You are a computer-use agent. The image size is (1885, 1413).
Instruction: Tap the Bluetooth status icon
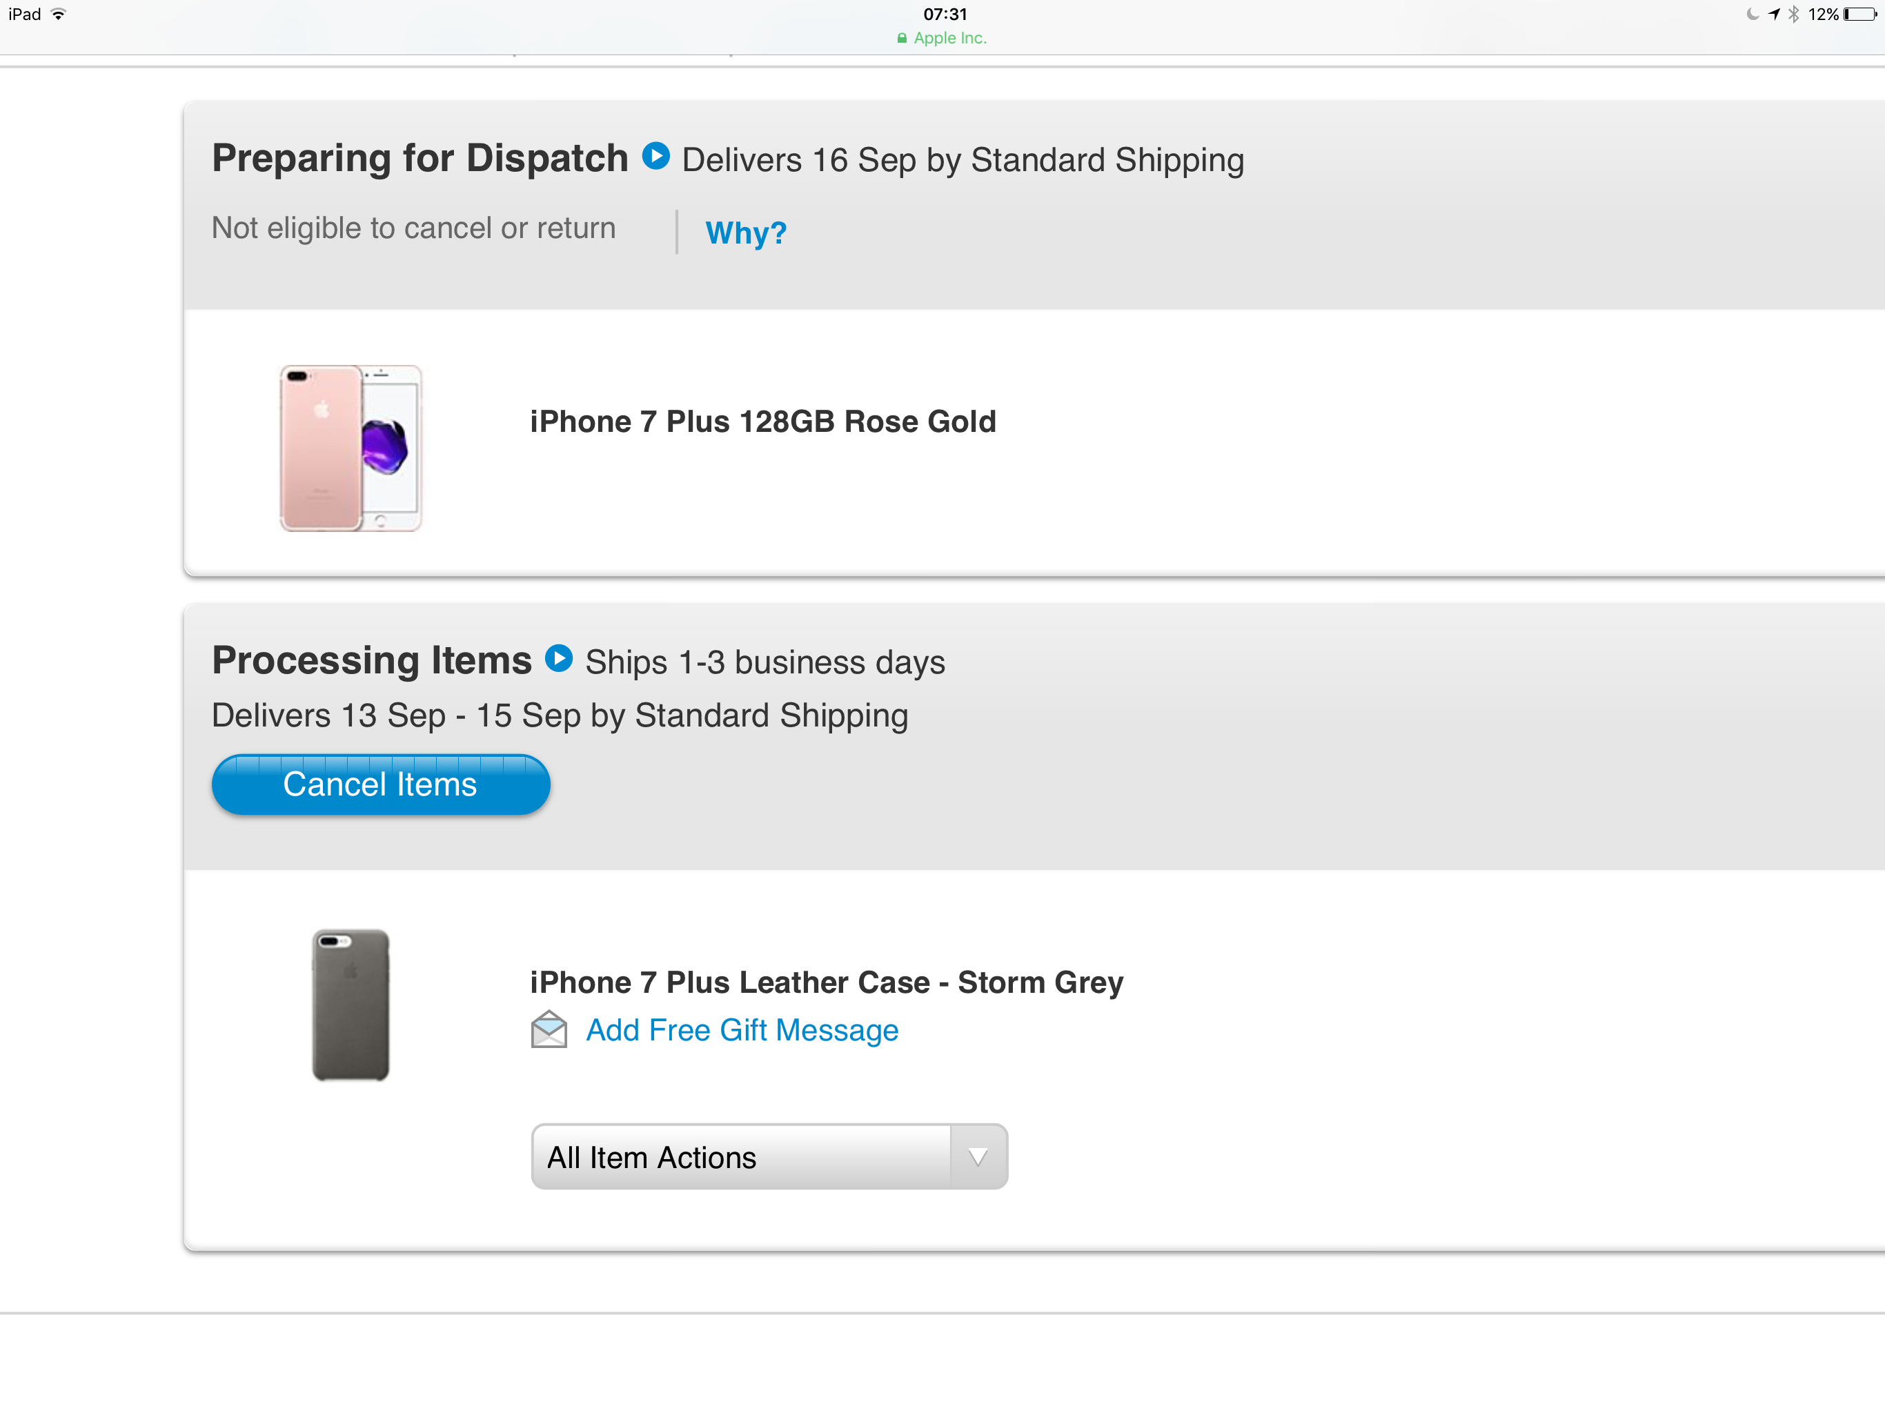[1794, 14]
